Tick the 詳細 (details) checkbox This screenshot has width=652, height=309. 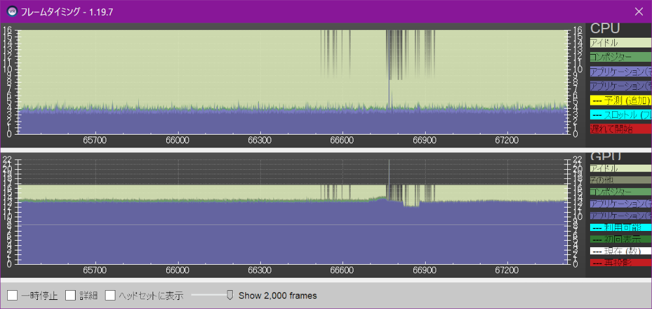[70, 295]
